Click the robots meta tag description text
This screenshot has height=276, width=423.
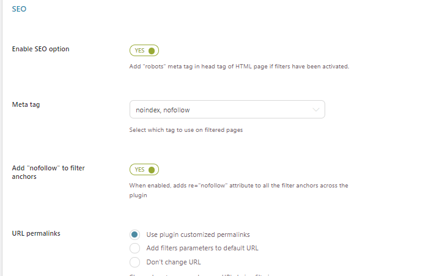pyautogui.click(x=239, y=67)
